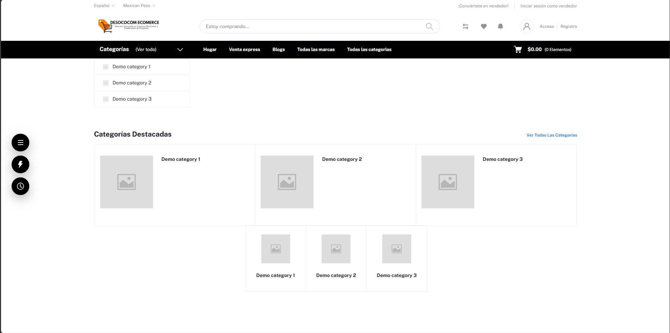Click the Acceso login link
The image size is (670, 333).
pyautogui.click(x=547, y=26)
